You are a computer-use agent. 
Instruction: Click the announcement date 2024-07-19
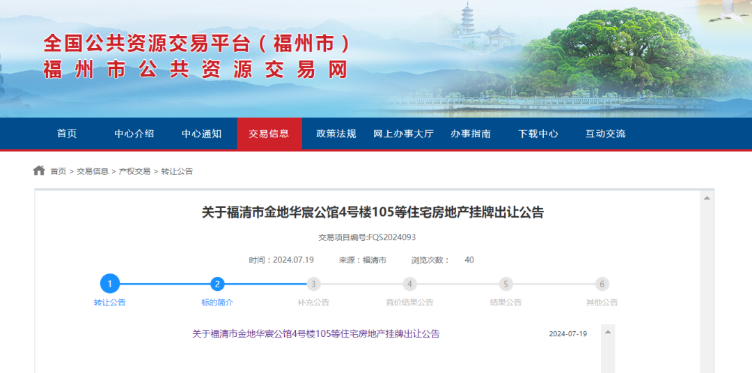[x=568, y=334]
